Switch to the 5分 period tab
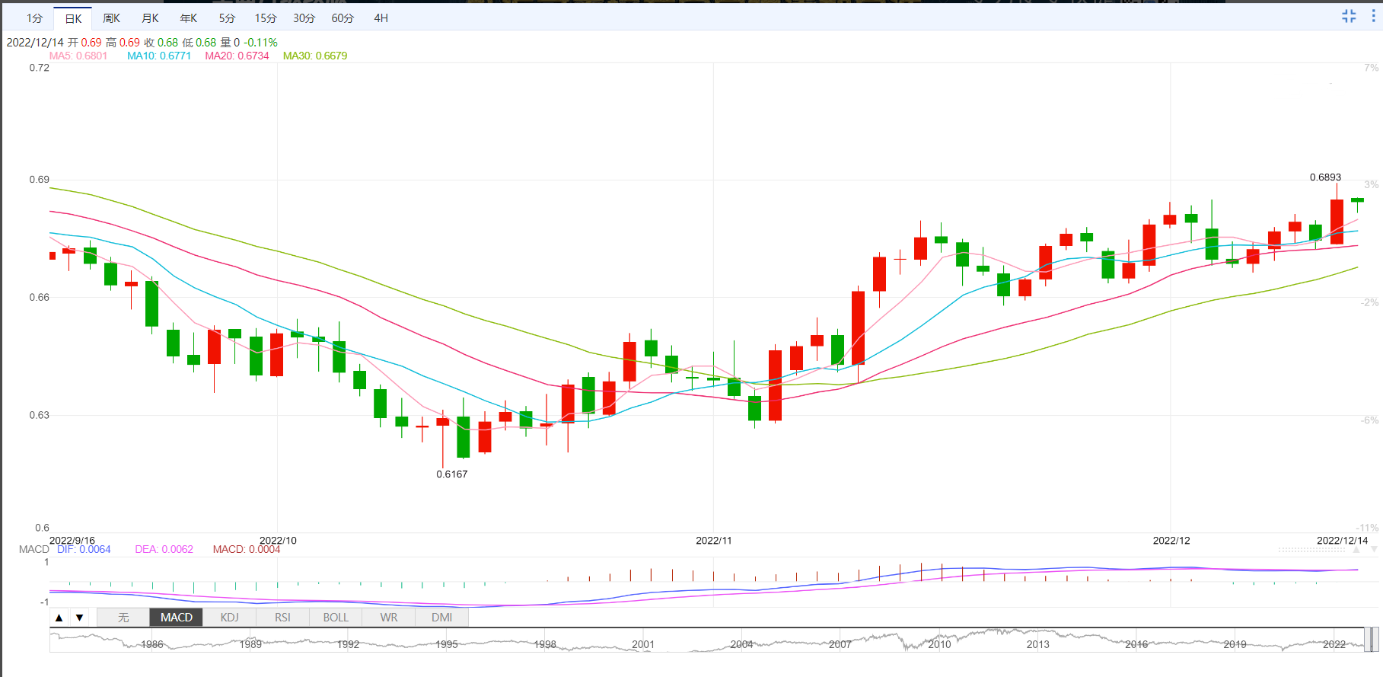The width and height of the screenshot is (1383, 677). 227,18
